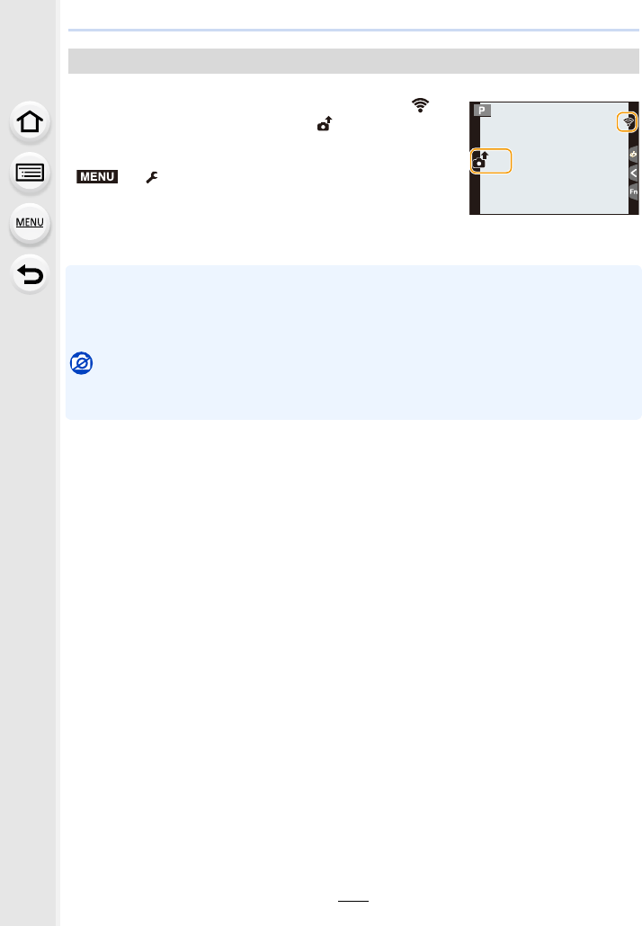
Task: Select the black MENU label in instructions
Action: [x=97, y=176]
